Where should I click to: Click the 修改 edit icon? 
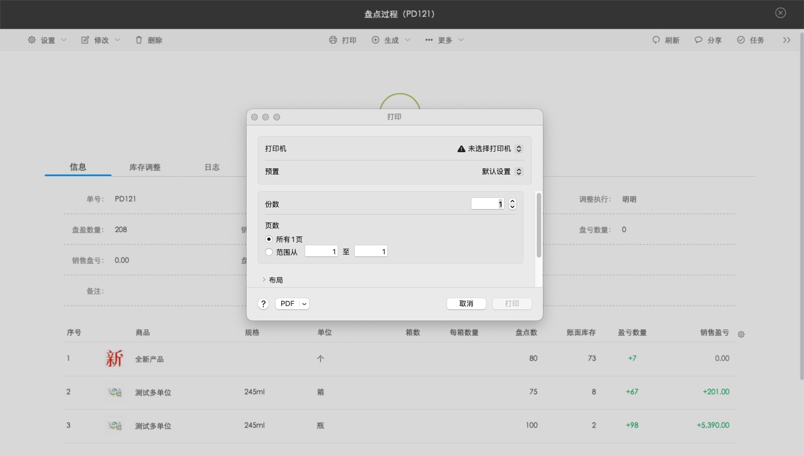(85, 40)
